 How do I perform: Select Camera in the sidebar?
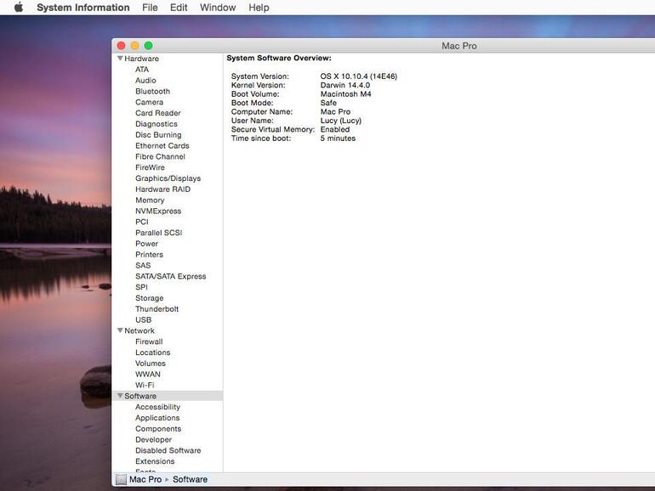click(149, 102)
